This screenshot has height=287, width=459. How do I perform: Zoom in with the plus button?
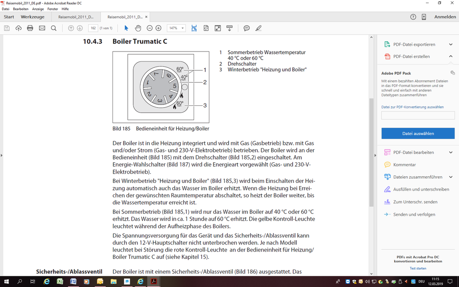coord(158,28)
